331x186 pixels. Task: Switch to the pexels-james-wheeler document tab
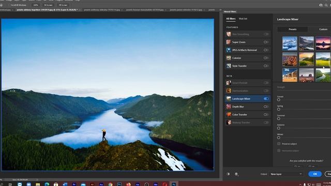click(x=186, y=10)
